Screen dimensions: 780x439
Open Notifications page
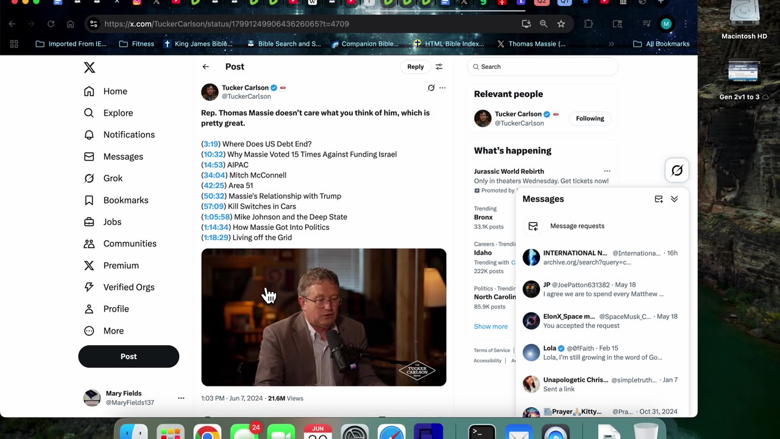[x=119, y=135]
